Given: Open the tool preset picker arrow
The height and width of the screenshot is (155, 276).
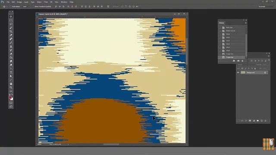Looking at the screenshot, I should (7, 6).
